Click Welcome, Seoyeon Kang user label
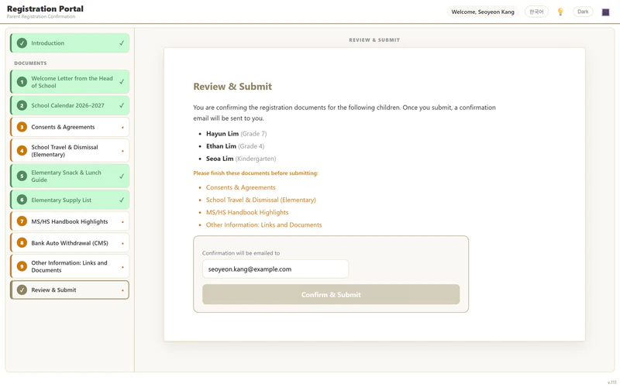The width and height of the screenshot is (620, 387). point(483,12)
